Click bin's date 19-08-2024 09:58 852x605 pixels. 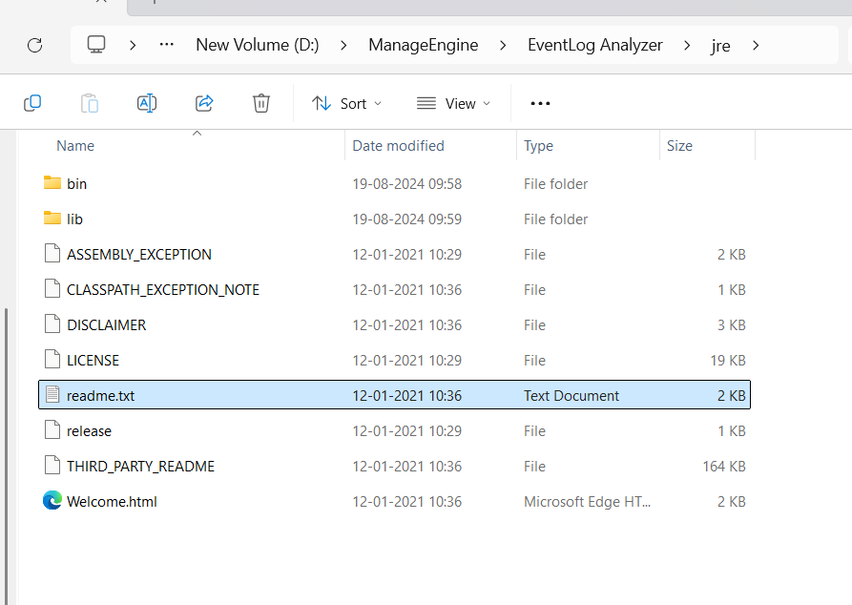407,184
